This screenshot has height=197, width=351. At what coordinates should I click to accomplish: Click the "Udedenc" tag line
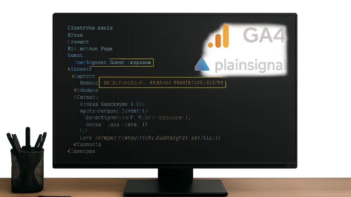pos(85,90)
